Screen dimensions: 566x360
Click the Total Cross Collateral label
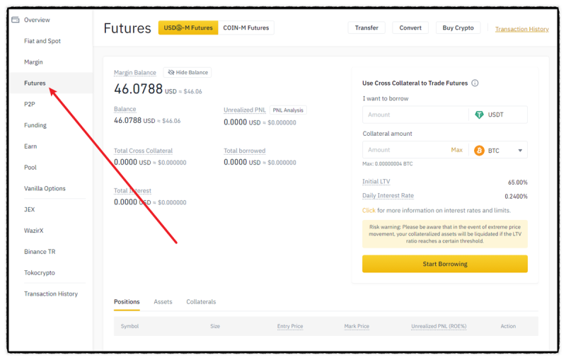(144, 151)
